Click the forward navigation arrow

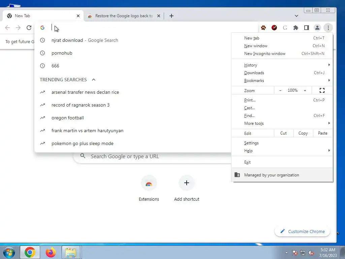point(18,28)
